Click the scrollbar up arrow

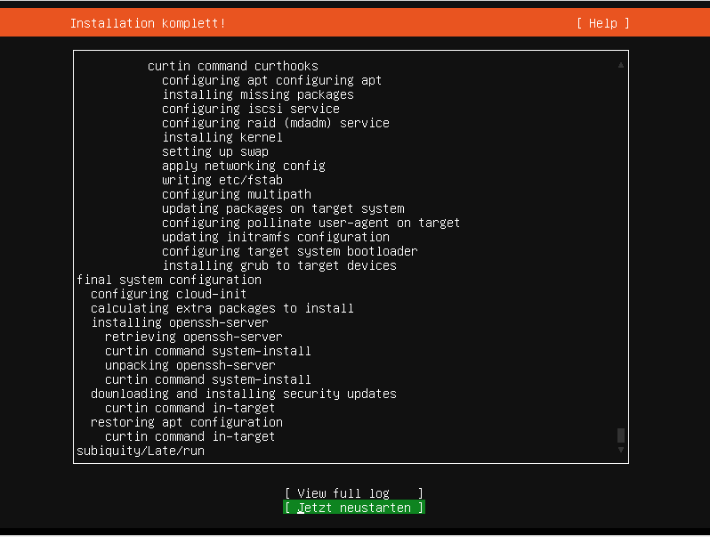[x=621, y=65]
